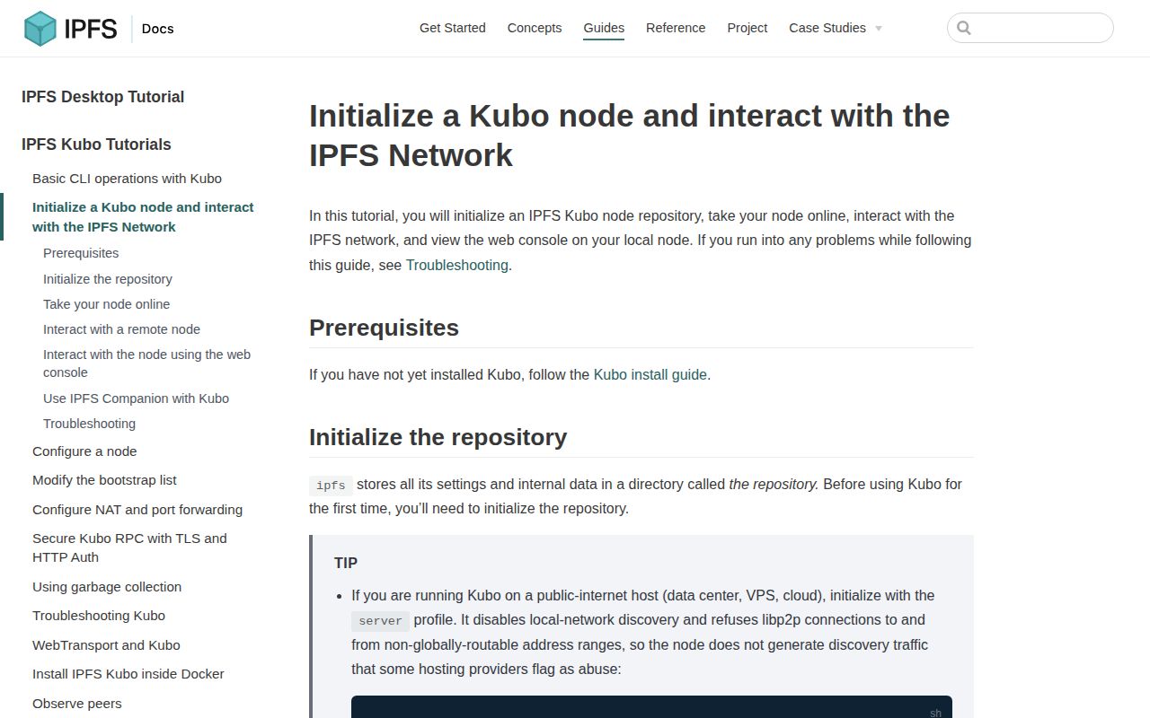1150x718 pixels.
Task: Click the Docs link in header
Action: (x=158, y=29)
